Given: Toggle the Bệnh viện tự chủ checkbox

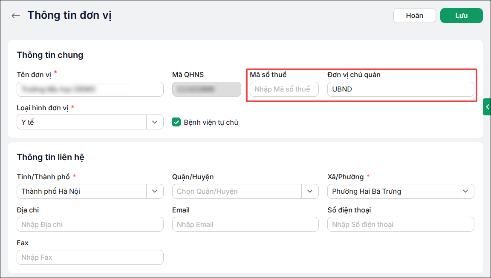Looking at the screenshot, I should point(176,122).
